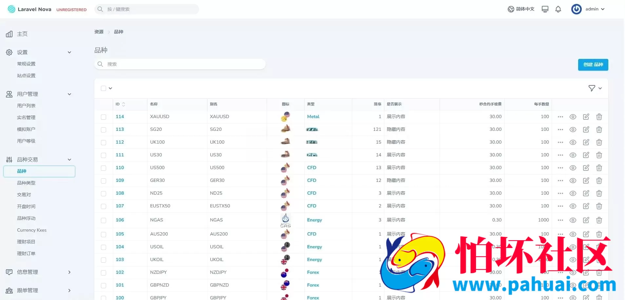Check the row 102 checkbox
This screenshot has width=625, height=300.
(104, 273)
